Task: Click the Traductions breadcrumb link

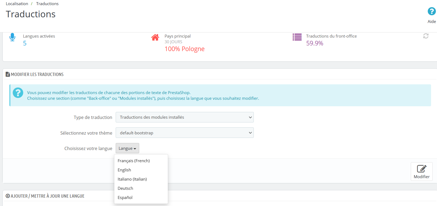Action: pos(47,4)
